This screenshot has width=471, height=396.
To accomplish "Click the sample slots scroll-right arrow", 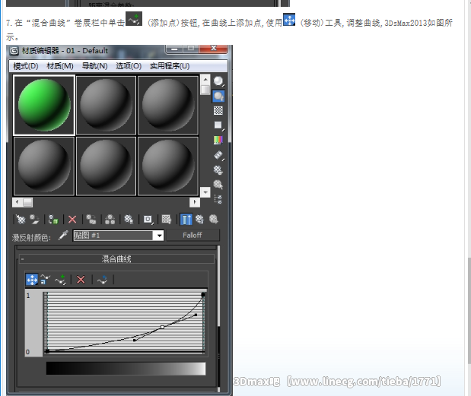I will [195, 202].
